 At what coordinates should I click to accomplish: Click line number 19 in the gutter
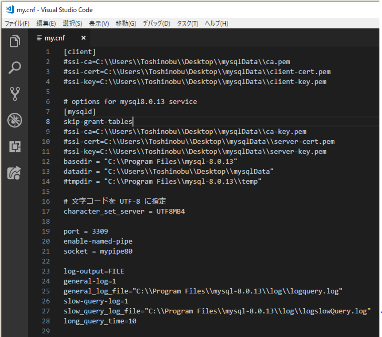pos(46,232)
